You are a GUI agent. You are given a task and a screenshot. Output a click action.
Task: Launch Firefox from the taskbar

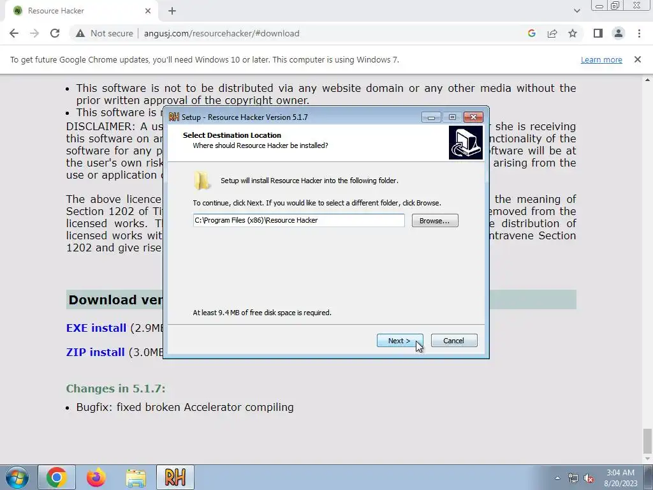coord(96,477)
